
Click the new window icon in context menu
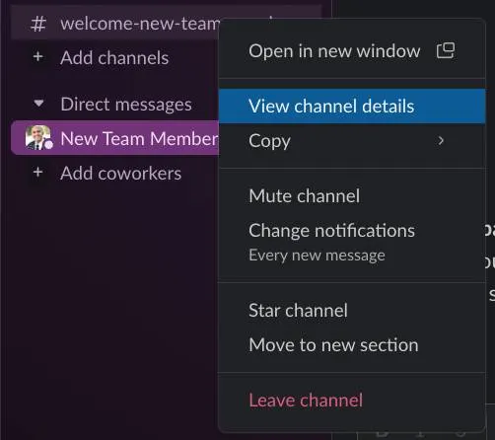pos(446,50)
